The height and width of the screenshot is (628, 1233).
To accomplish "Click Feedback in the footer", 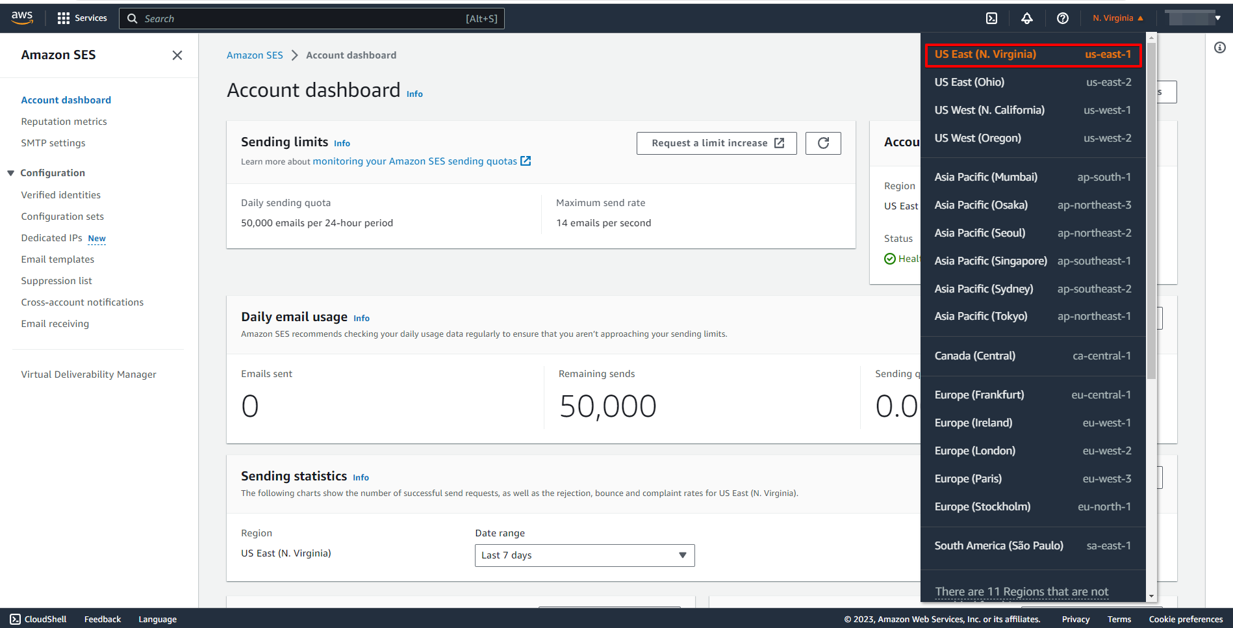I will [103, 620].
